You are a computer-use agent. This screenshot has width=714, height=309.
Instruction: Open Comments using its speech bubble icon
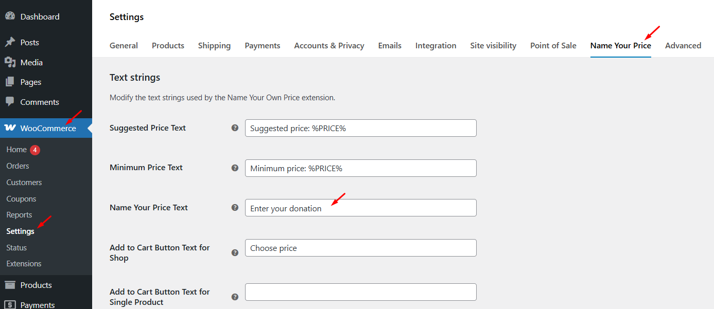(x=10, y=102)
